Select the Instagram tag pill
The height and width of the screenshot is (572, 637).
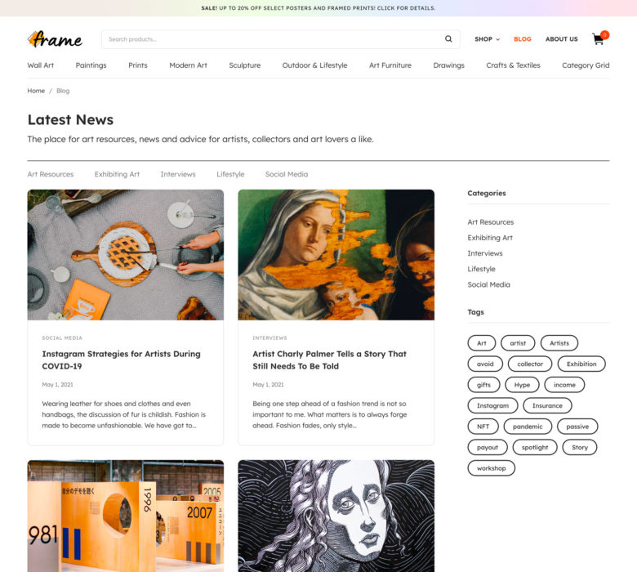(x=492, y=406)
